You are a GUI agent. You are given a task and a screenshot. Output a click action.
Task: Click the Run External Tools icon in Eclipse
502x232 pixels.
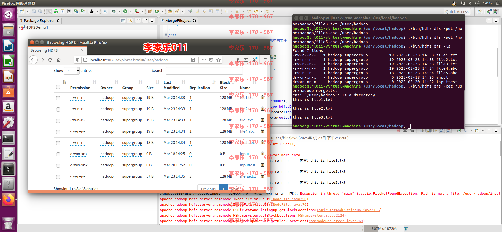137,11
